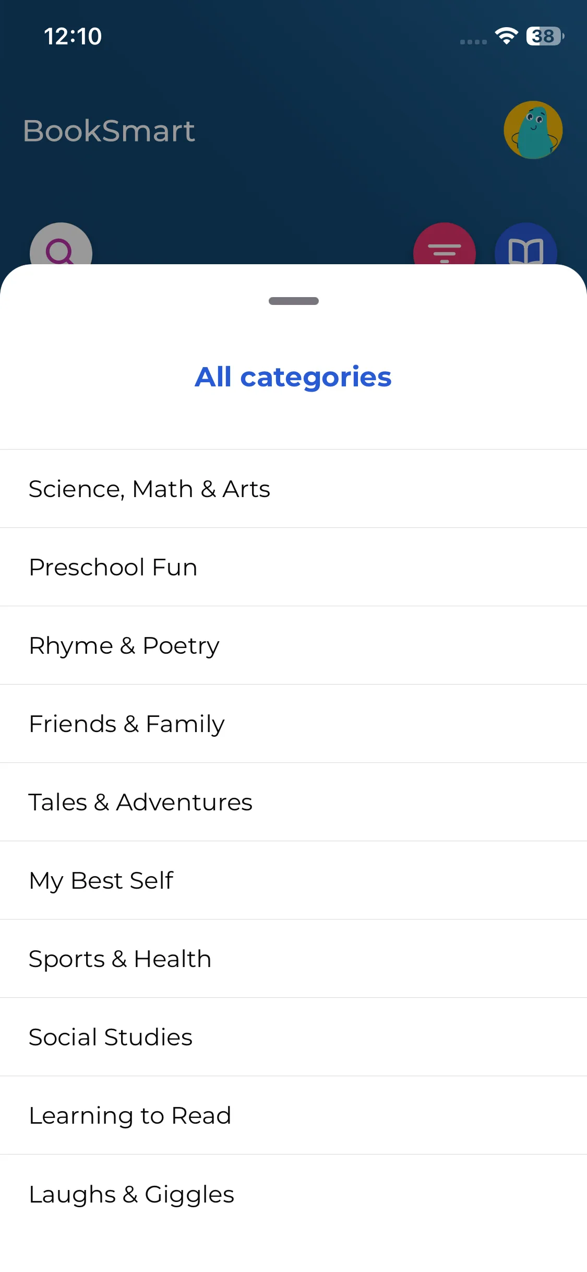Open the red filter icon
Image resolution: width=587 pixels, height=1272 pixels.
(444, 248)
